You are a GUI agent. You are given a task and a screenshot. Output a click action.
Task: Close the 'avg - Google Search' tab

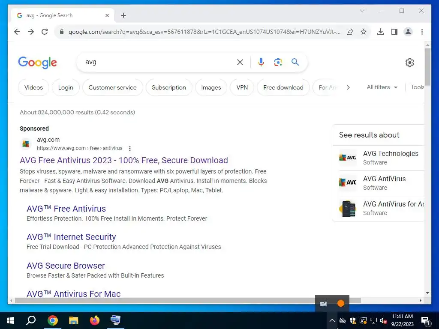tap(107, 15)
